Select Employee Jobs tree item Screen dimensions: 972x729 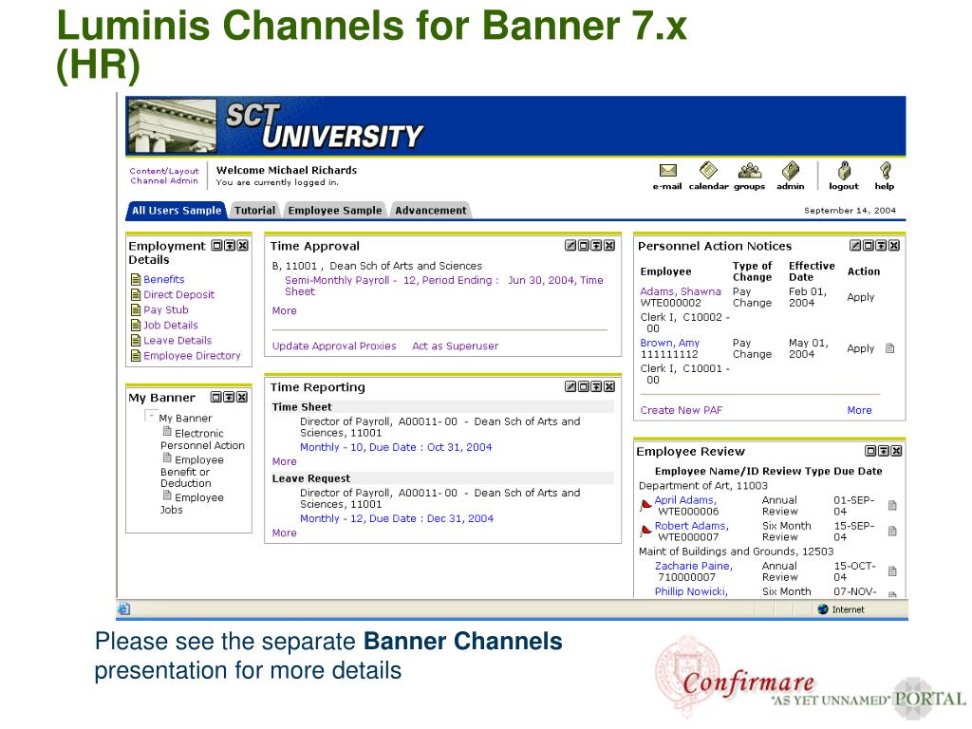point(193,504)
